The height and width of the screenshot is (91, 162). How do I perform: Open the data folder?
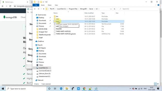pyautogui.click(x=57, y=19)
